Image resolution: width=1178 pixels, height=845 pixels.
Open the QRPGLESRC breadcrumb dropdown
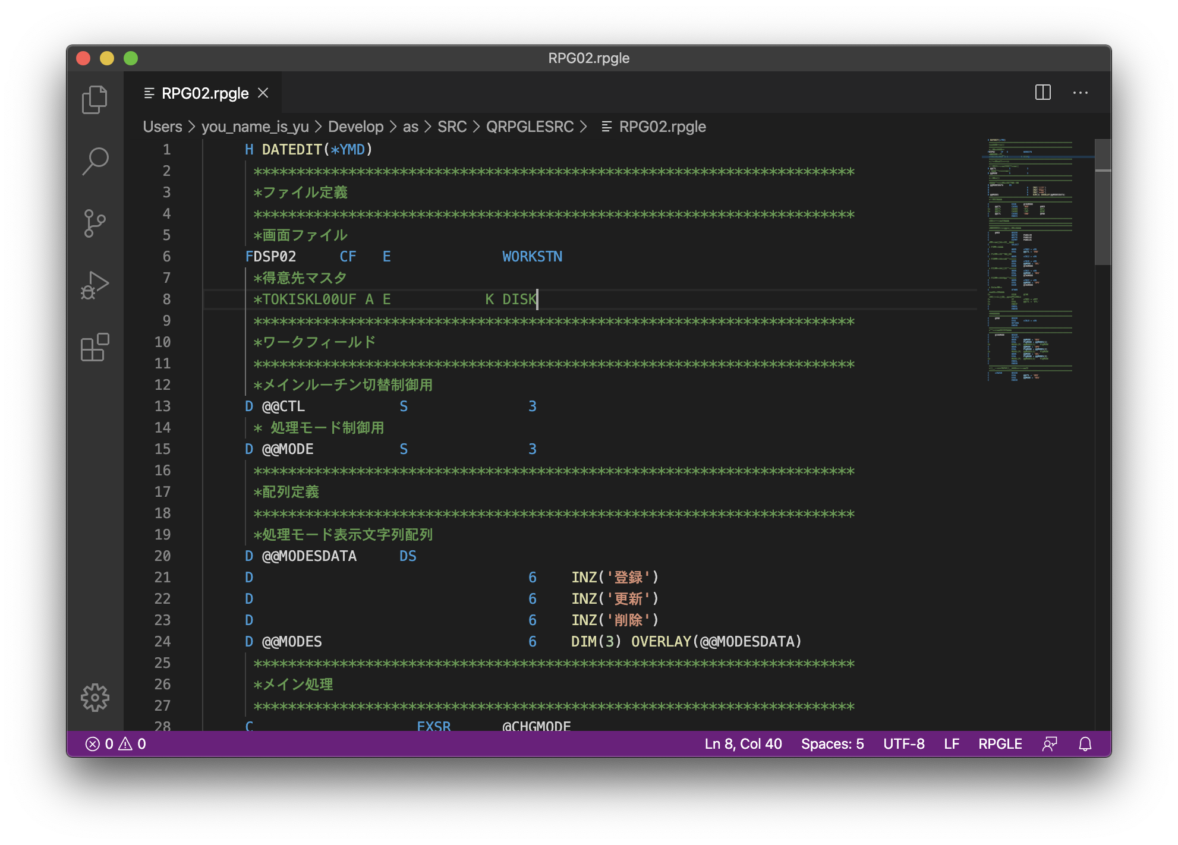pos(530,127)
